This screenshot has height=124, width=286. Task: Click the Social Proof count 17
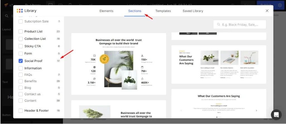point(58,61)
